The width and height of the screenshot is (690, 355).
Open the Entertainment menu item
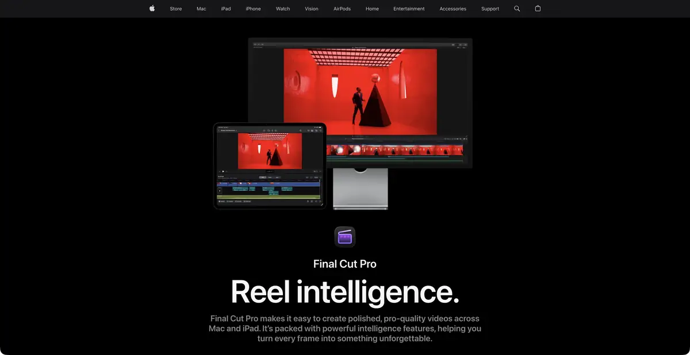(409, 9)
